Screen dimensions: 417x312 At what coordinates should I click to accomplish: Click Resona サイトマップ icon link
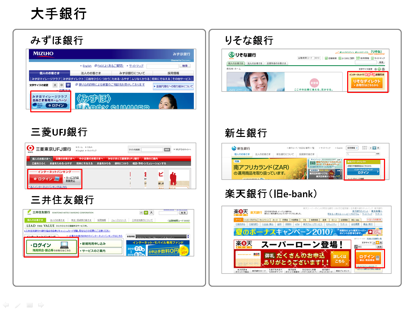(378, 58)
